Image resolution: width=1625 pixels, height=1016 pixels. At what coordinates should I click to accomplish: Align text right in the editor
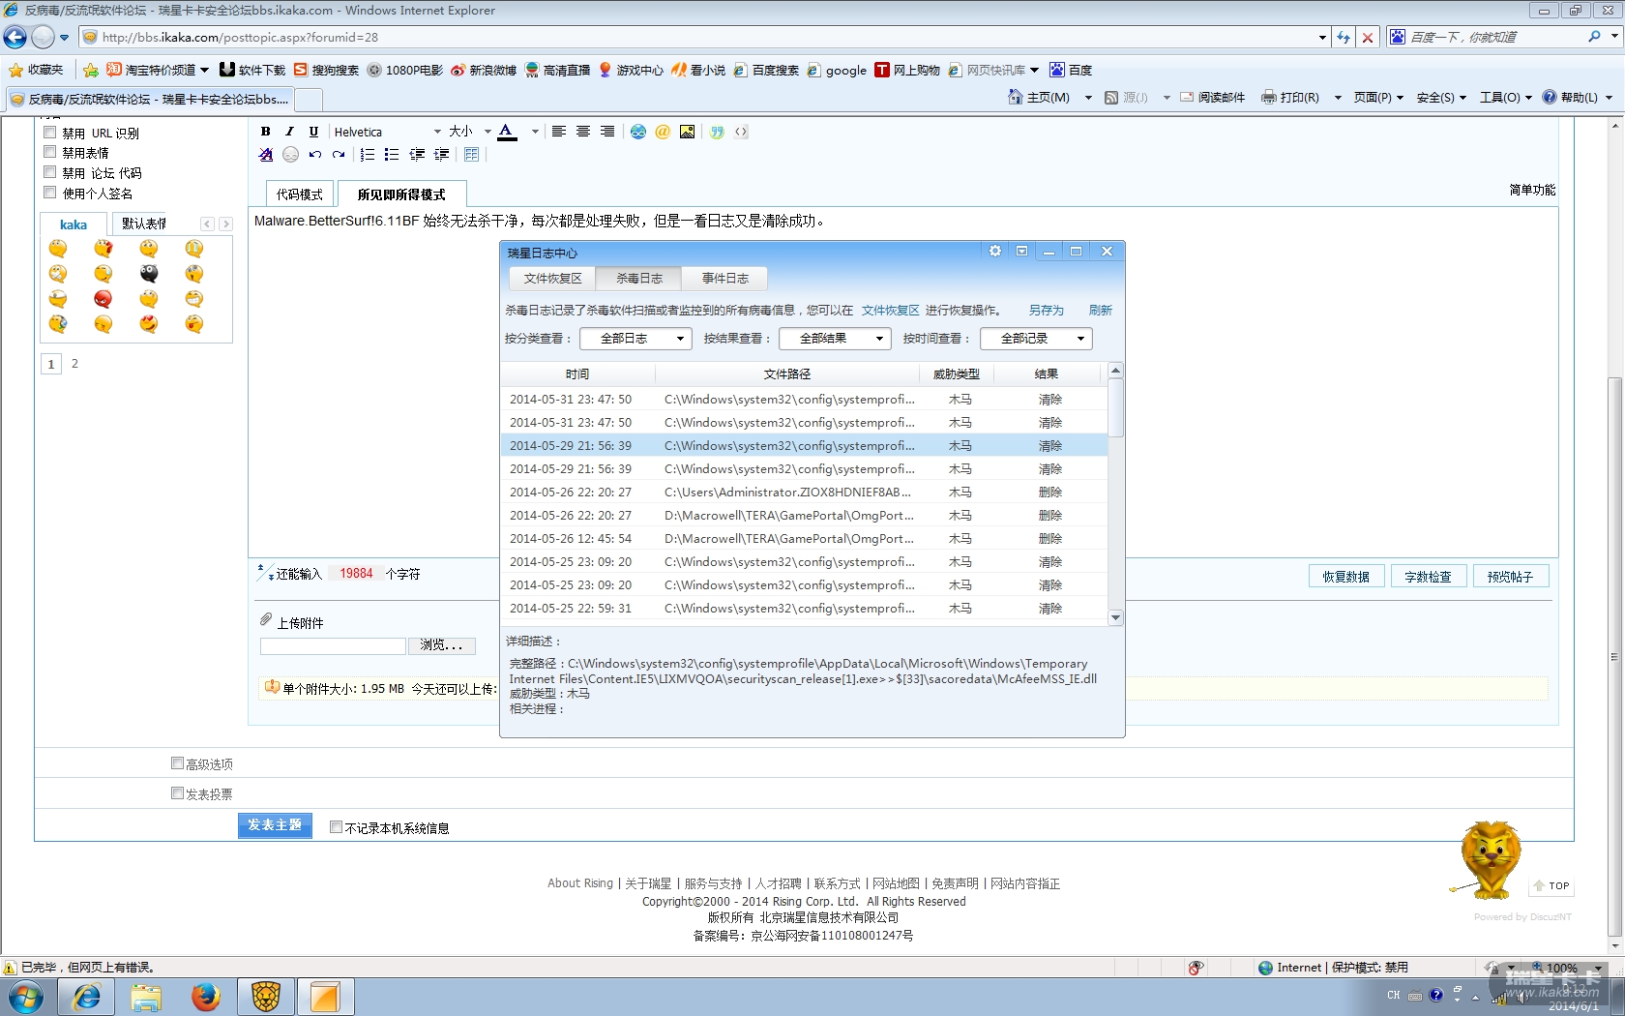click(x=607, y=132)
